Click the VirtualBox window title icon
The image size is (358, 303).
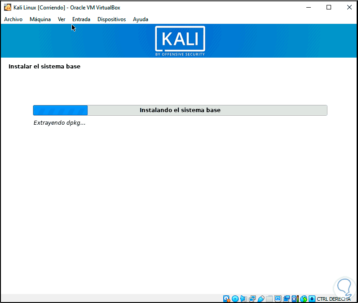(8, 7)
